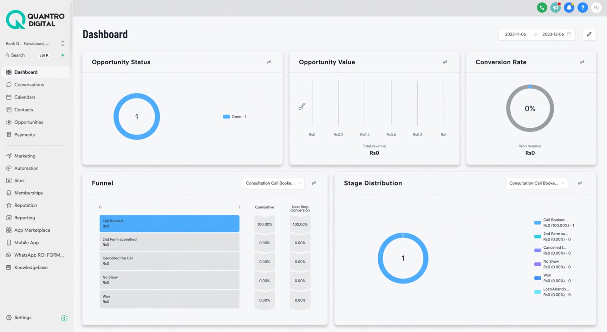Click the green phone dialer icon
The width and height of the screenshot is (607, 332).
542,8
